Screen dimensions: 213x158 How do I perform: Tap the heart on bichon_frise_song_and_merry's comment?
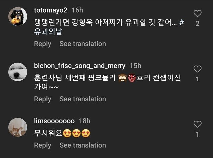pyautogui.click(x=198, y=69)
